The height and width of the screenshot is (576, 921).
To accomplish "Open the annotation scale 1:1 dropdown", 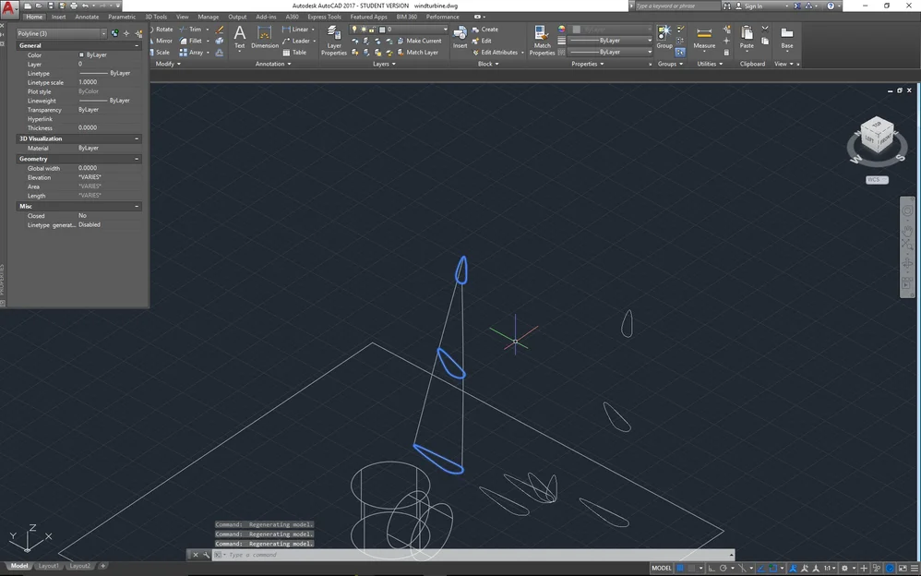I will point(831,569).
